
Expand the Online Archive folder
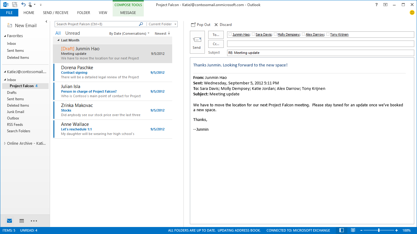click(x=5, y=144)
